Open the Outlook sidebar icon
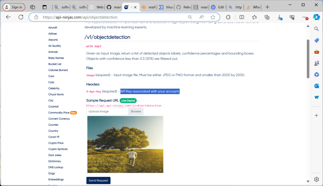 point(316,86)
